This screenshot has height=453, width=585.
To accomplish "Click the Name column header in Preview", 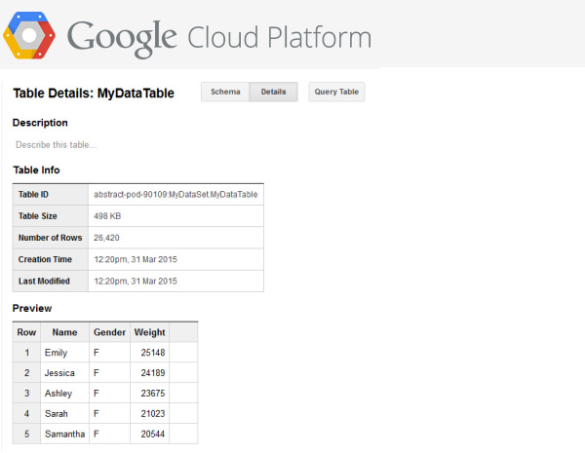I will (x=64, y=332).
